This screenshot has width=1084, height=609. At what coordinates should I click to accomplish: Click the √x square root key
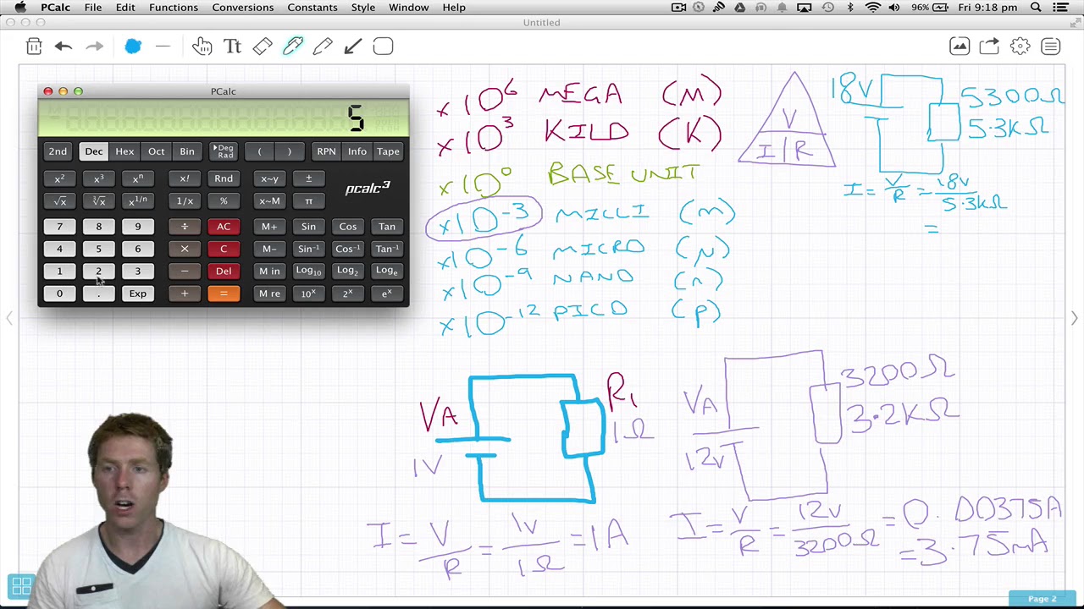click(x=59, y=201)
